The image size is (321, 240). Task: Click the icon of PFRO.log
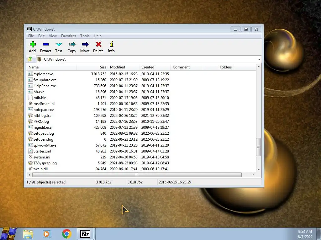[30, 121]
